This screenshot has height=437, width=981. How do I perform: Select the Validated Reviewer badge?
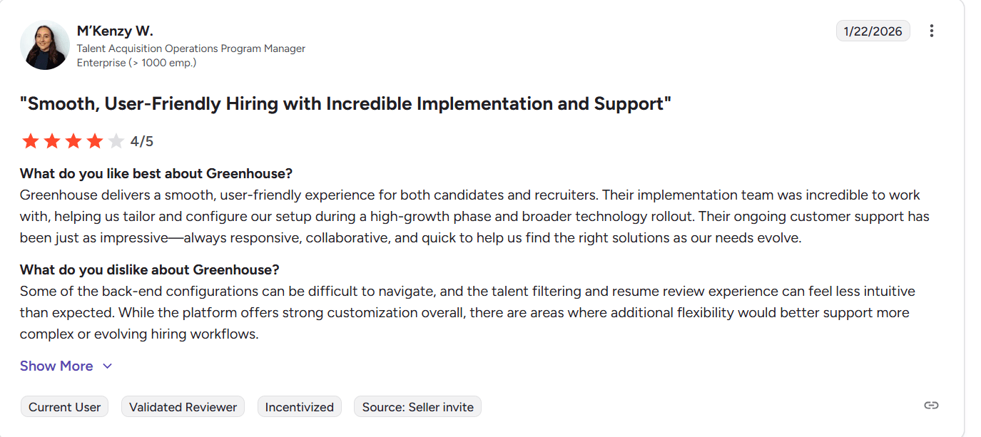pos(183,406)
